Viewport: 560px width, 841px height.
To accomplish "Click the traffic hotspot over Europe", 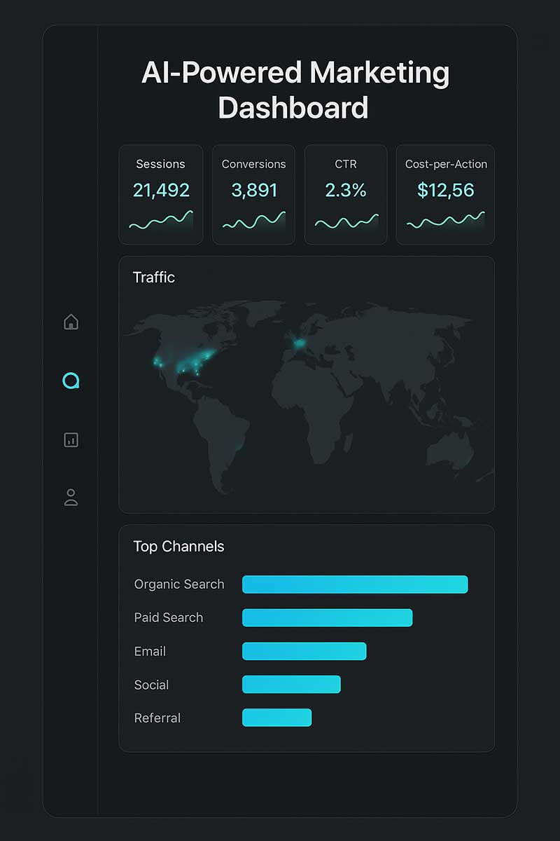I will tap(299, 343).
